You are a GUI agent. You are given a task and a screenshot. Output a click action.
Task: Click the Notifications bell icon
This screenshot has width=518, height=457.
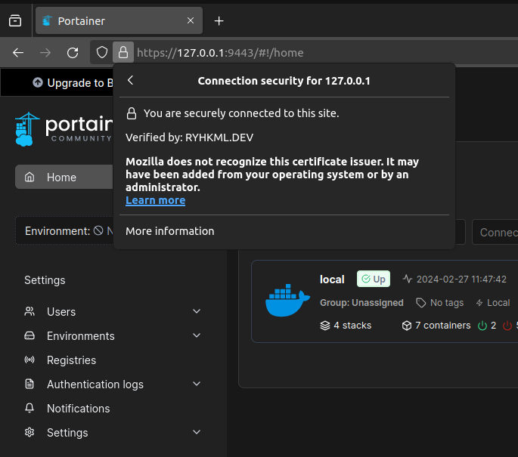29,408
